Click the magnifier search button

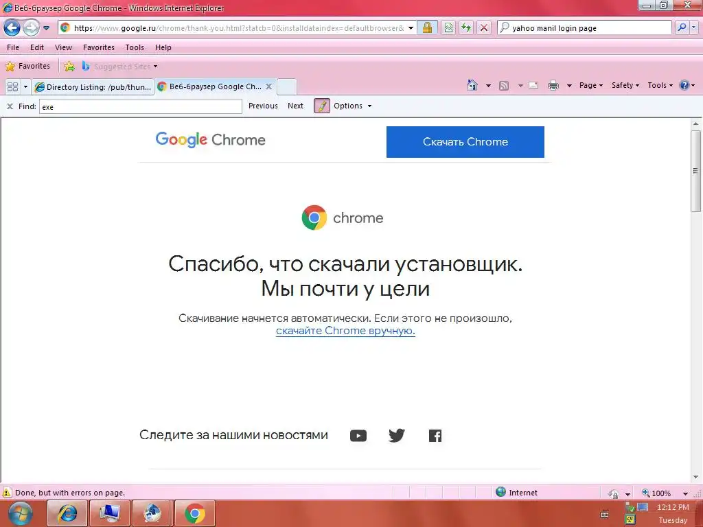pyautogui.click(x=682, y=27)
